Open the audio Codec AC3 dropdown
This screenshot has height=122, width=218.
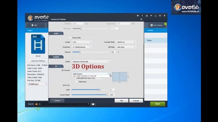pyautogui.click(x=82, y=42)
